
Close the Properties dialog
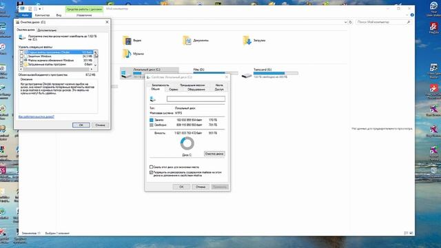pos(227,77)
